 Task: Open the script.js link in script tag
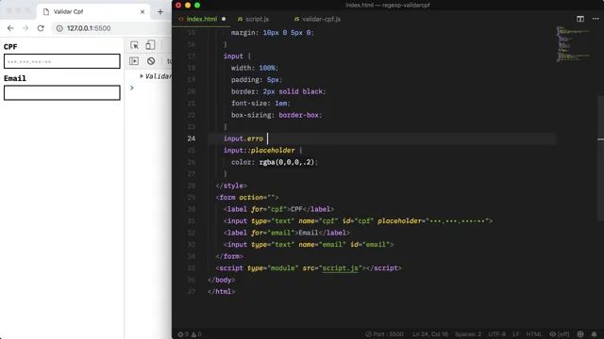pyautogui.click(x=341, y=267)
